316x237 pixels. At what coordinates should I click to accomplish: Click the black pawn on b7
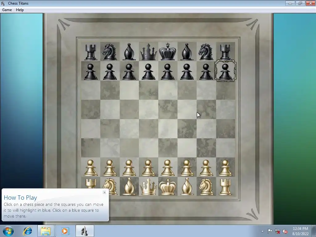[110, 72]
